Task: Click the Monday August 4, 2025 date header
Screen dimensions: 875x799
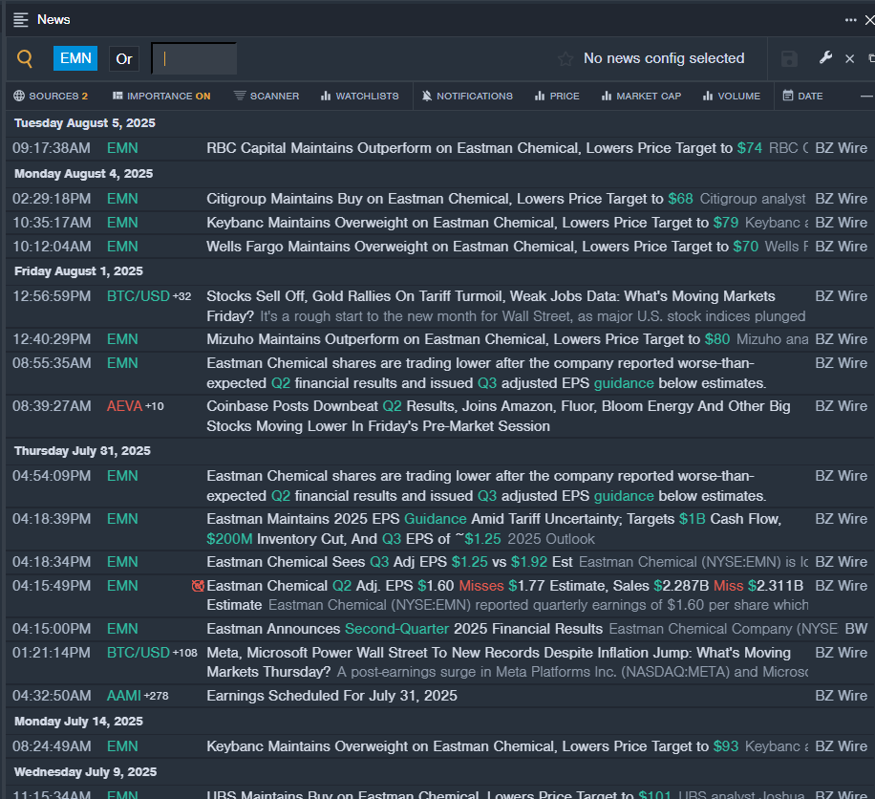Action: coord(84,174)
